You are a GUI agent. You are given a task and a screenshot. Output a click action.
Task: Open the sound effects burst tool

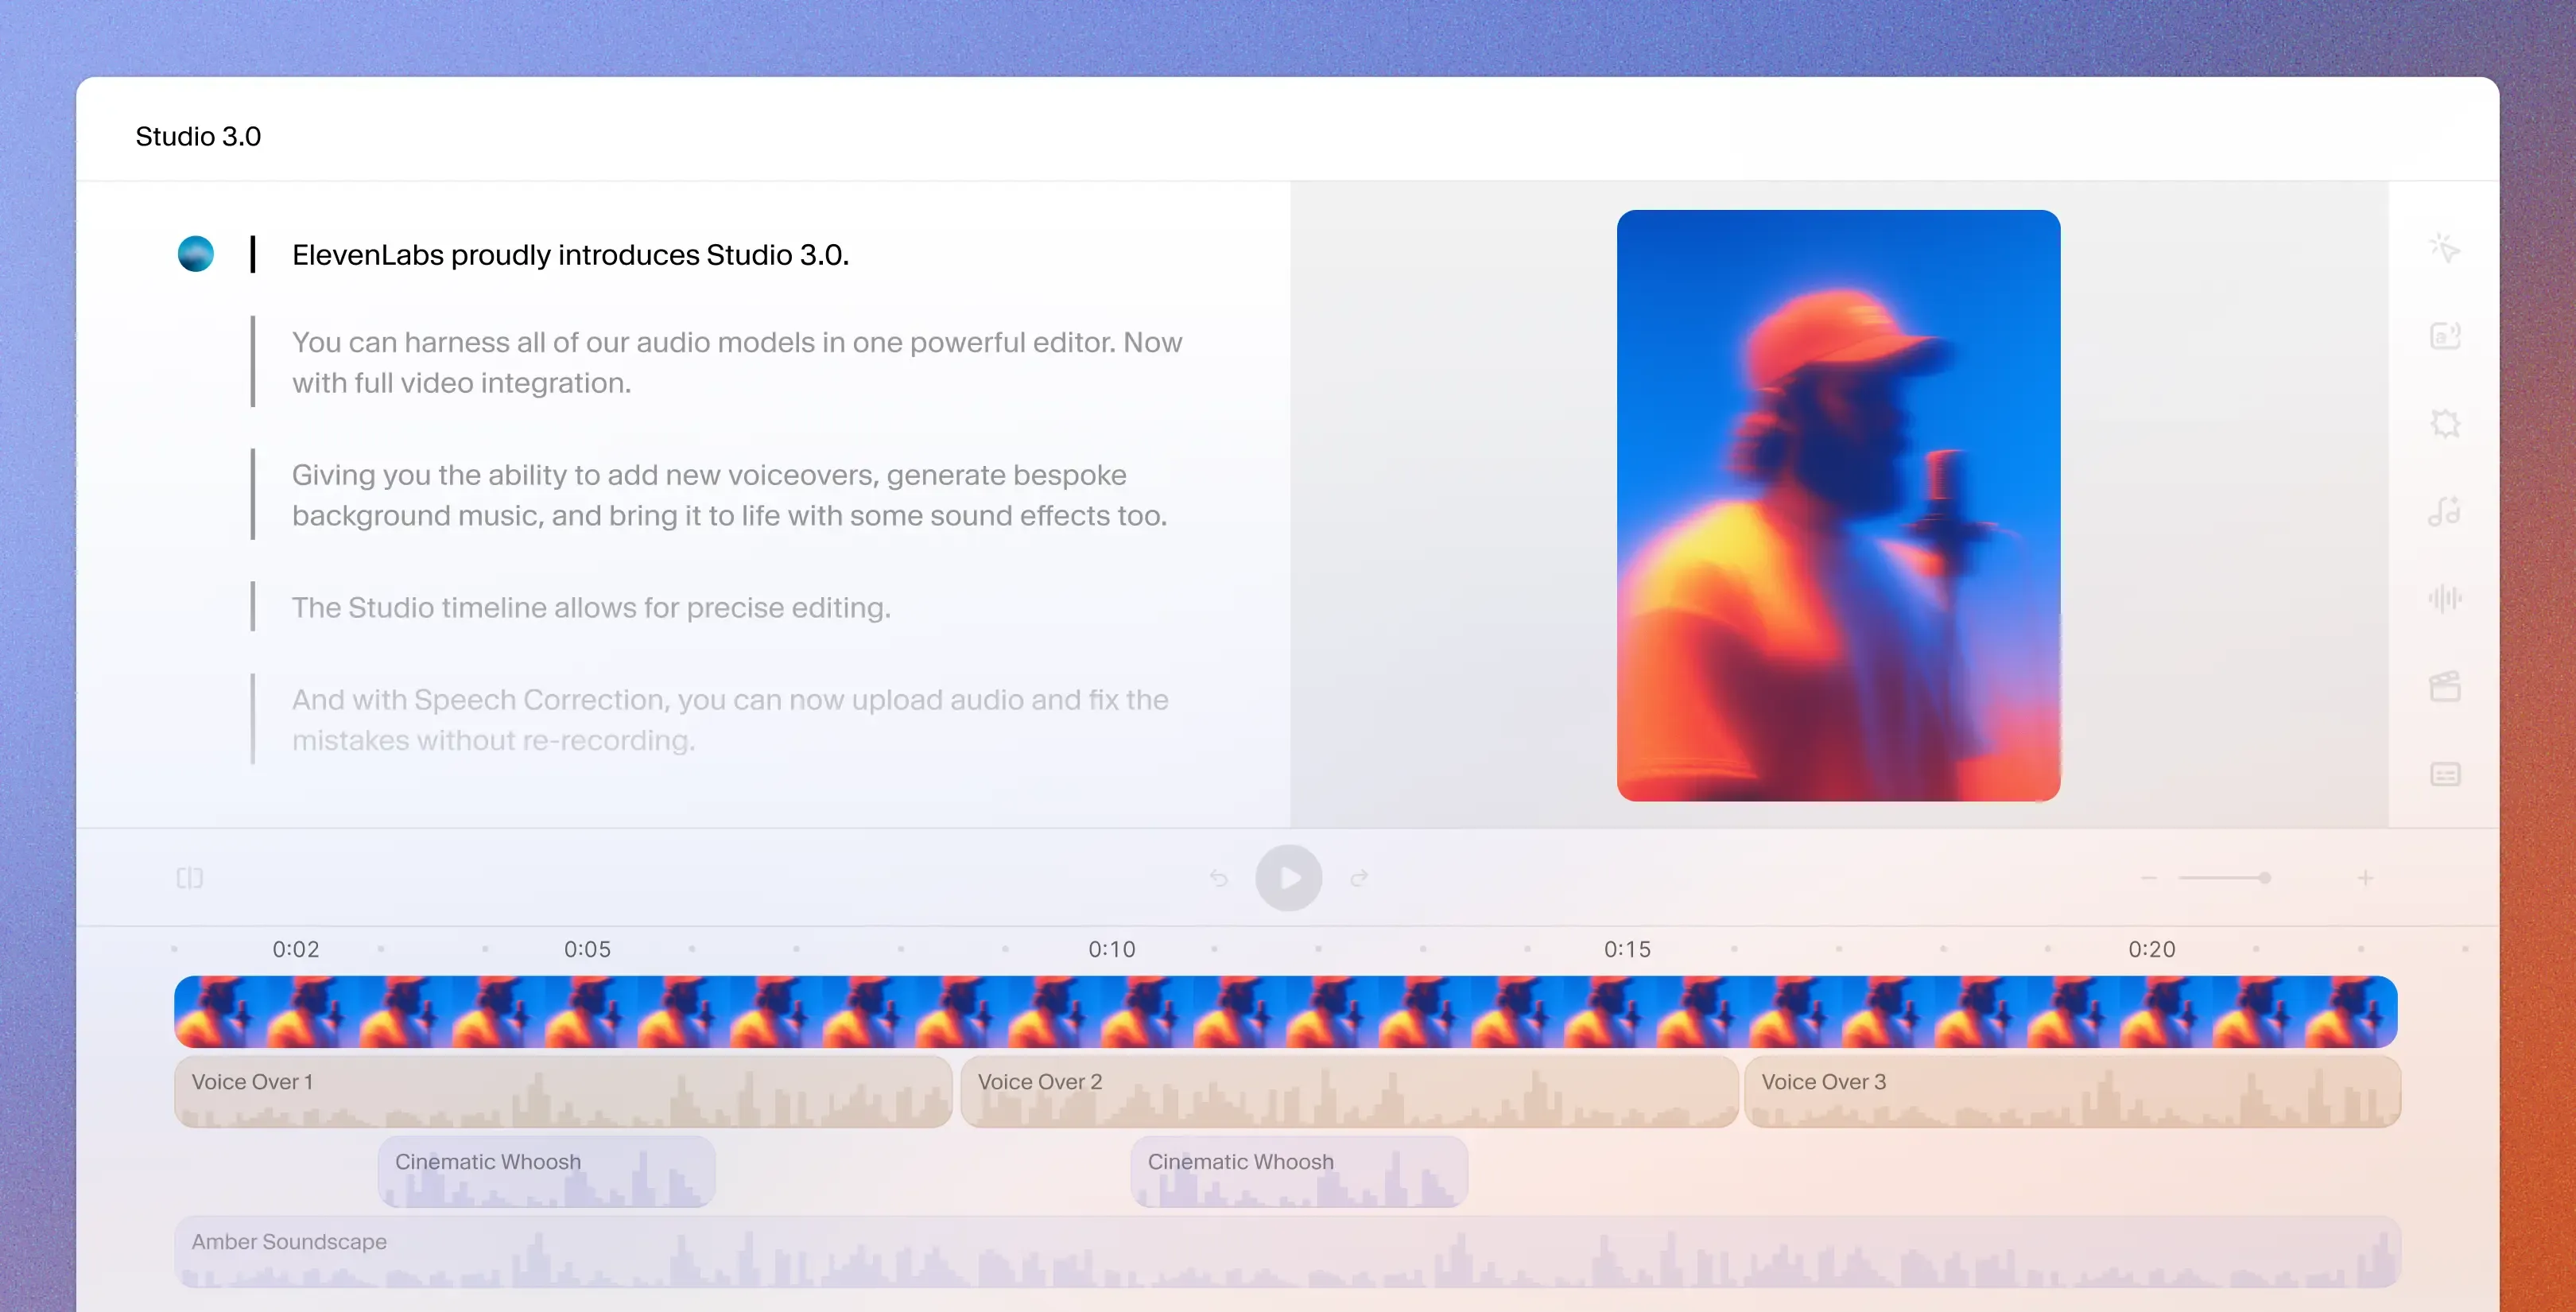coord(2445,423)
